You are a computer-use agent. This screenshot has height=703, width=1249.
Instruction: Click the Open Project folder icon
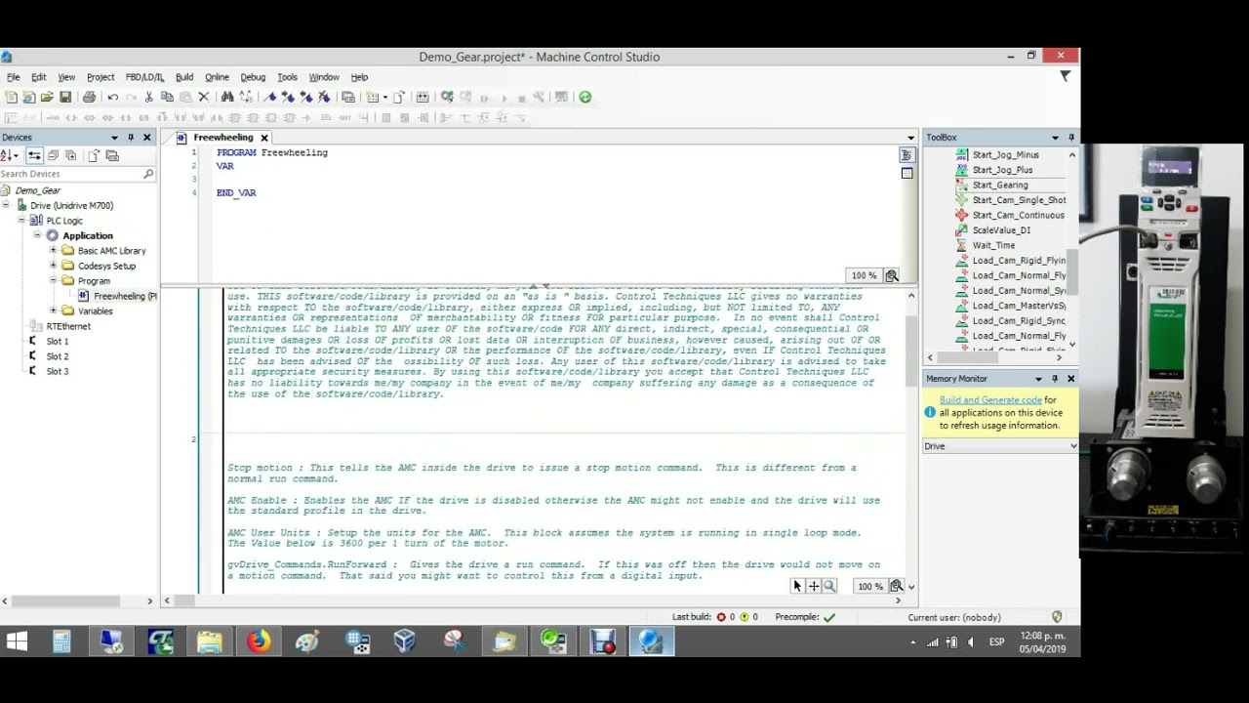(46, 97)
